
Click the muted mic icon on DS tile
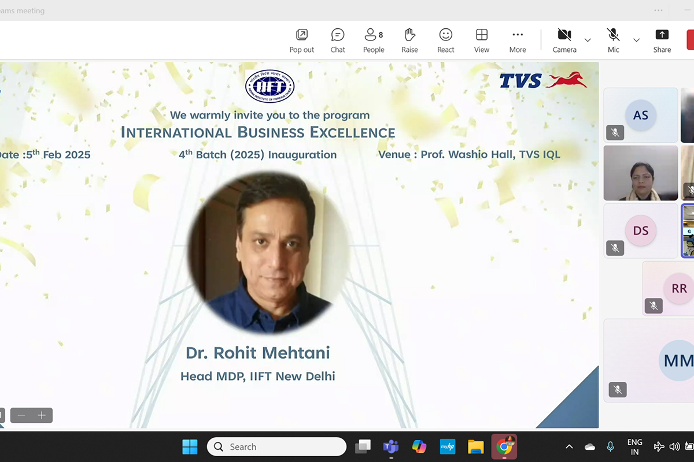pos(615,248)
